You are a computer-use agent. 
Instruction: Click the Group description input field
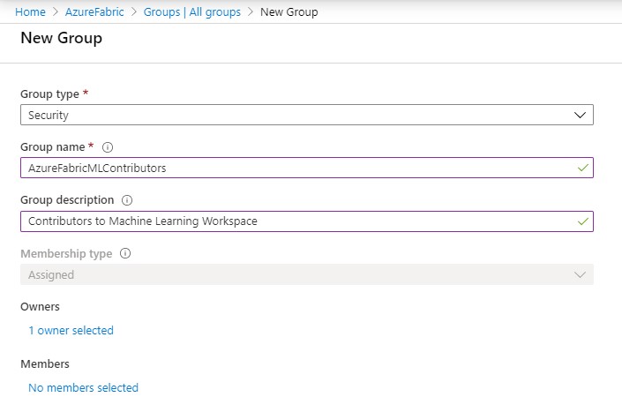pyautogui.click(x=307, y=221)
